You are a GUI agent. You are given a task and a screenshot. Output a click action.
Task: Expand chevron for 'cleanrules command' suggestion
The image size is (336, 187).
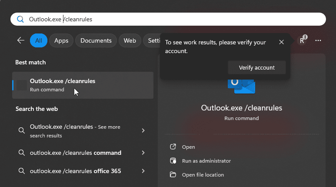(x=143, y=153)
